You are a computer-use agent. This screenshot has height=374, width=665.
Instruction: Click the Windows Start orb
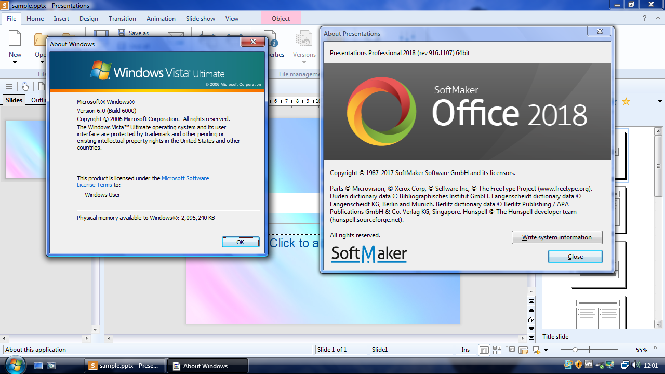click(x=15, y=365)
